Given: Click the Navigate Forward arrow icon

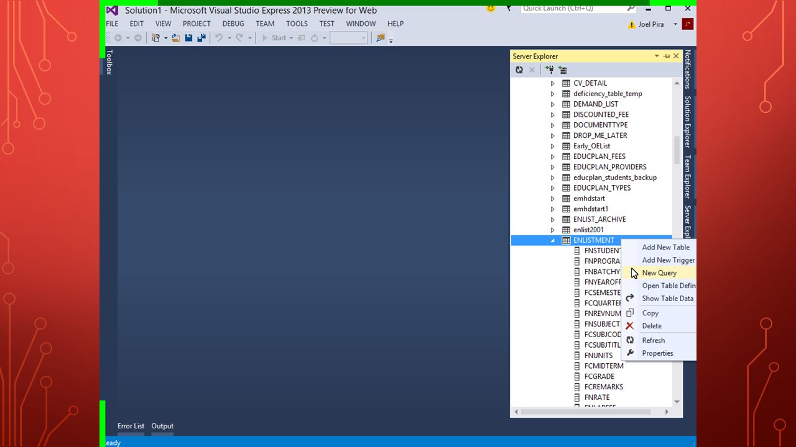Looking at the screenshot, I should click(x=138, y=38).
